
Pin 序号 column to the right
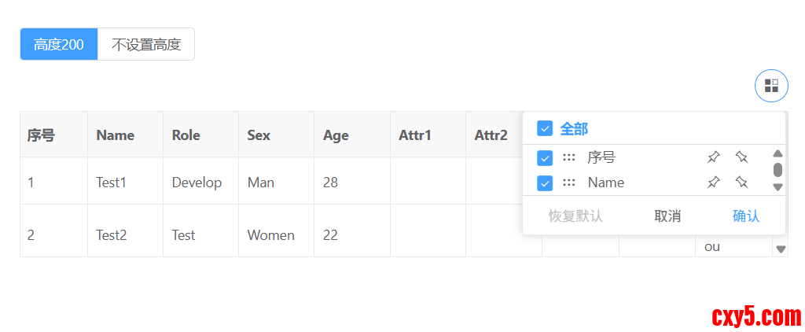coord(741,157)
